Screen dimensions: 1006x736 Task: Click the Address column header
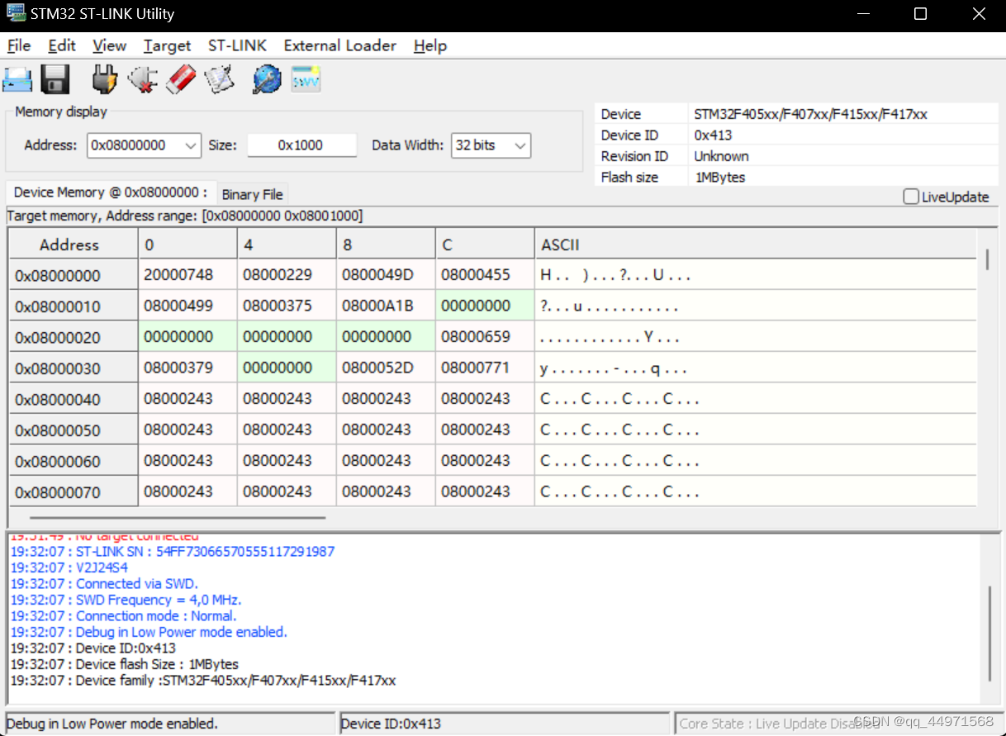[x=74, y=245]
